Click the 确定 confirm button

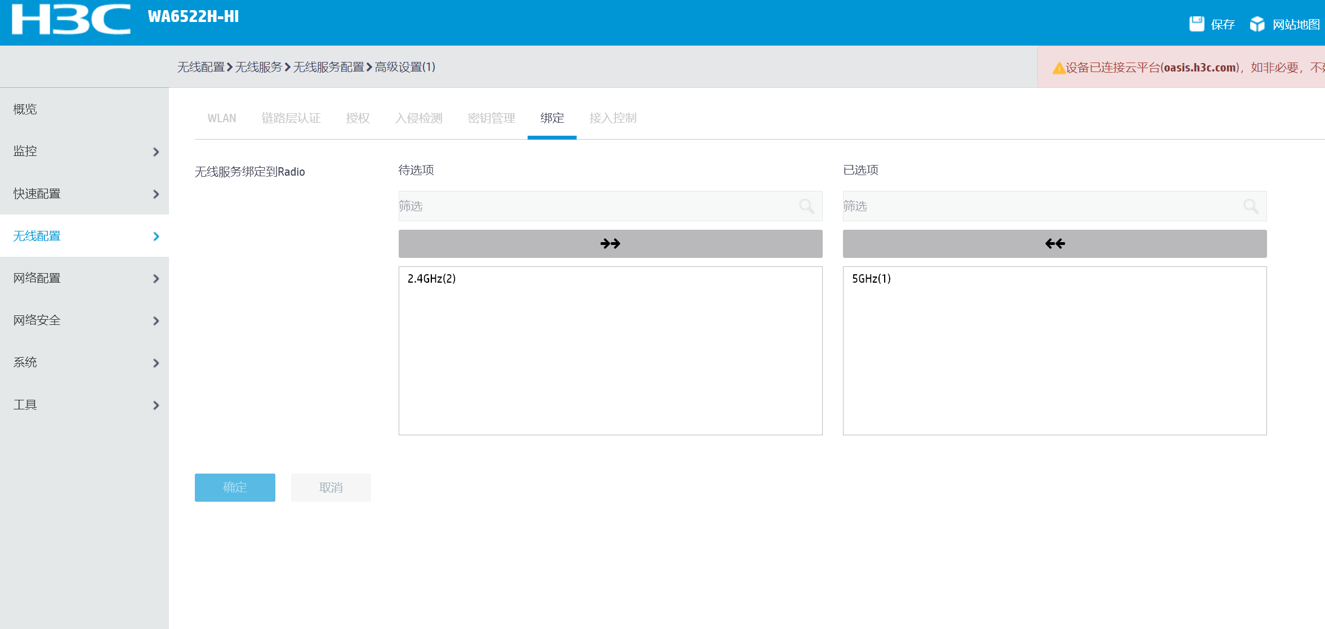[x=235, y=488]
